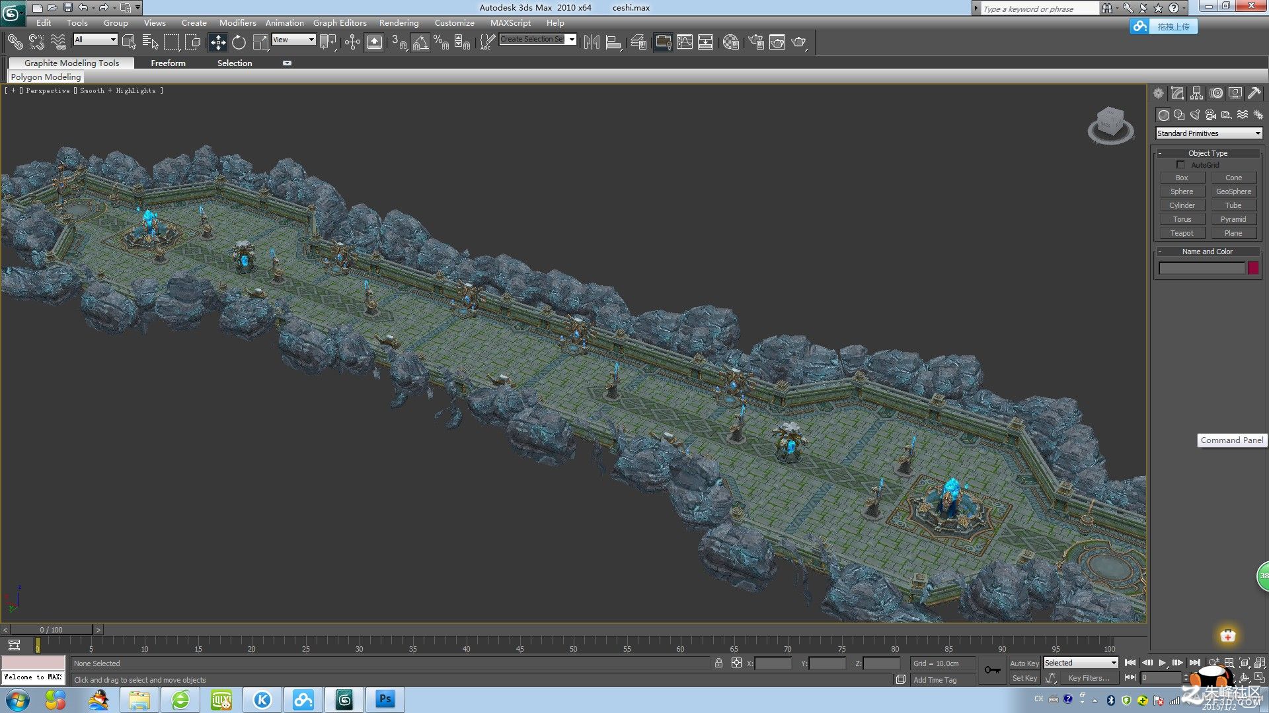Click the object color swatch
Screen dimensions: 1269x713
(x=1253, y=268)
